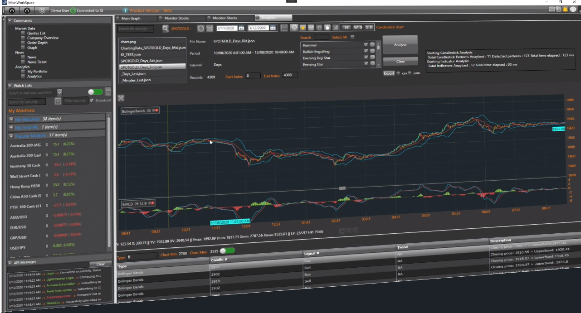Screen dimensions: 581x313
Task: Switch the green watchlist toggle off
Action: tap(95, 92)
